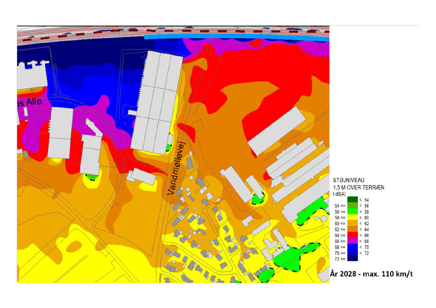436x308 pixels.
Task: Click the dark green below-54 legend swatch
Action: [352, 199]
